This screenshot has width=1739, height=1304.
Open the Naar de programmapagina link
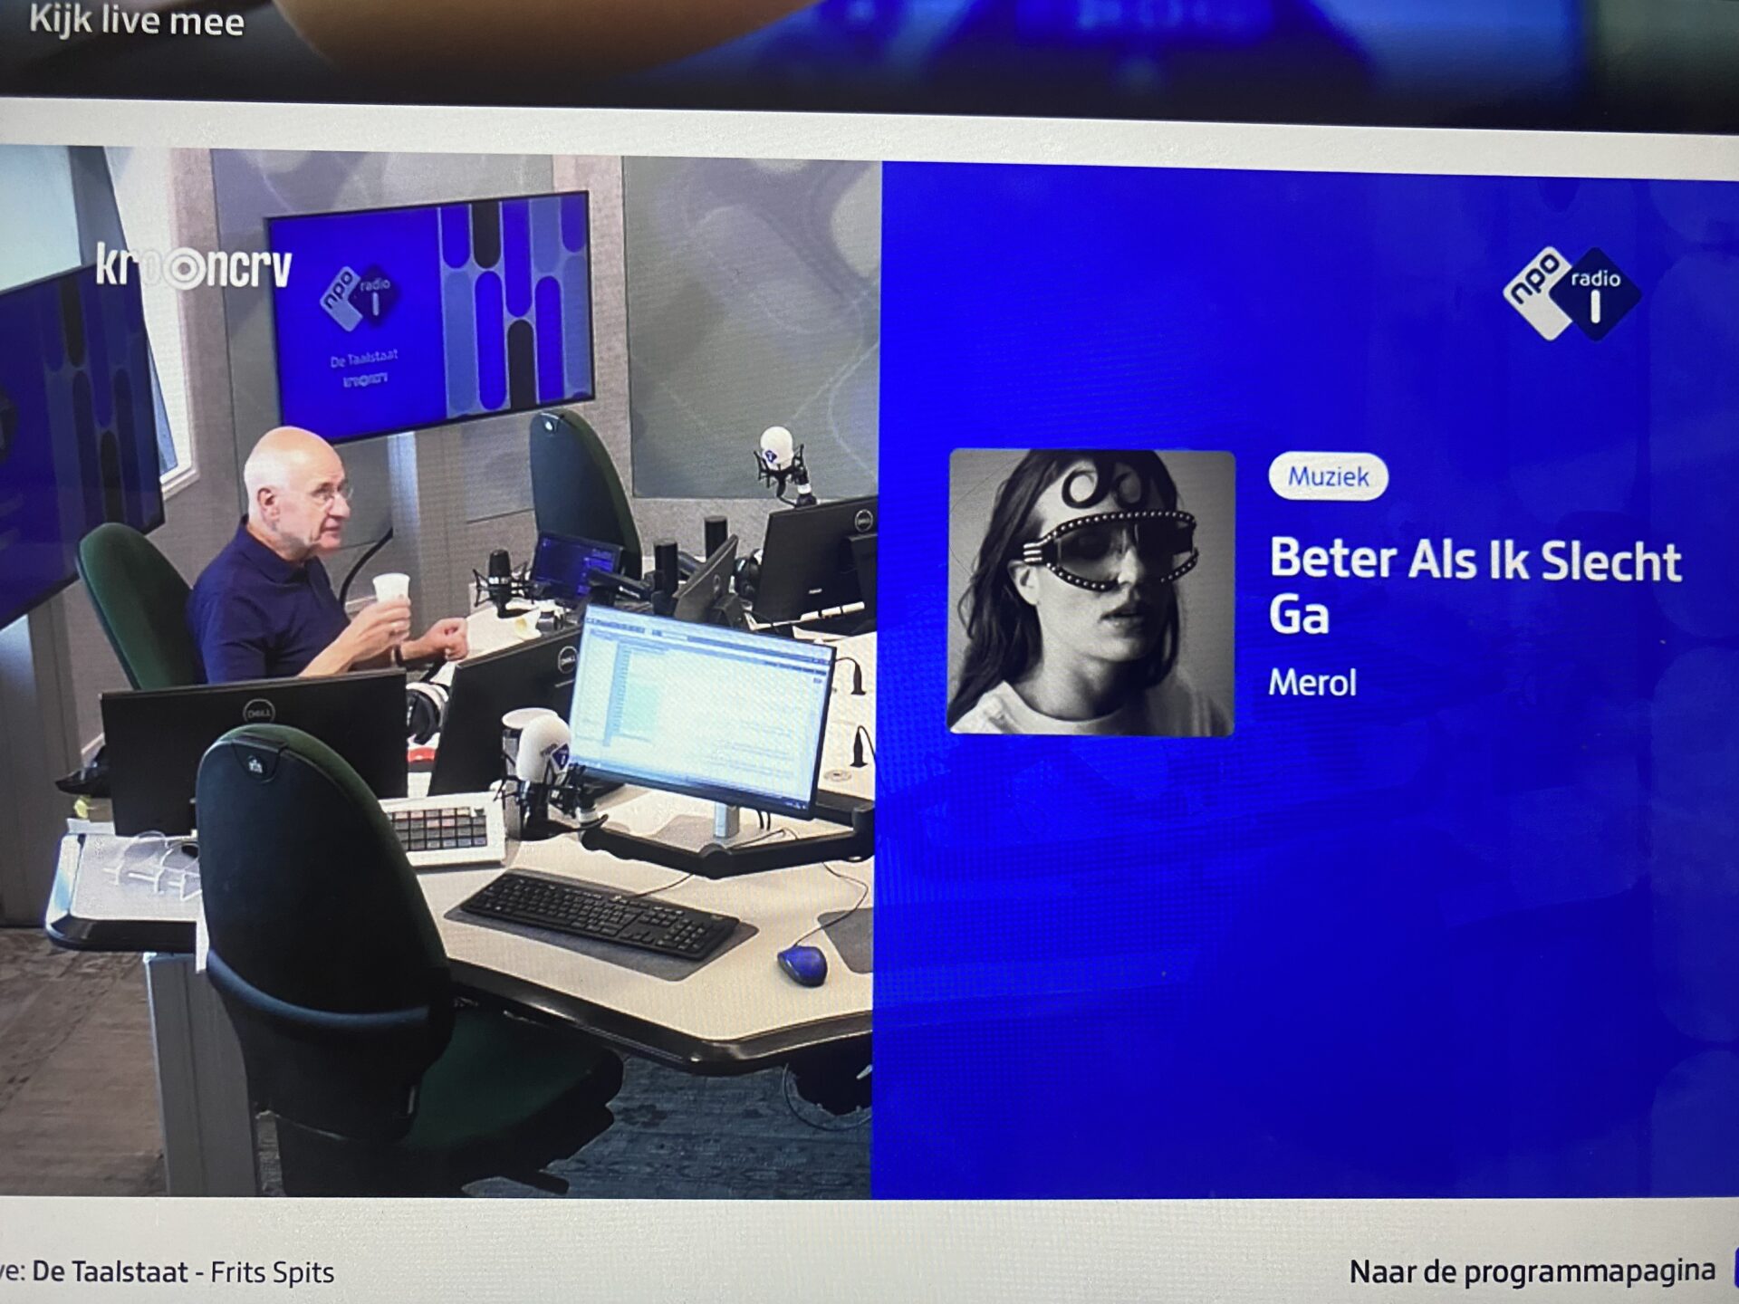point(1532,1271)
